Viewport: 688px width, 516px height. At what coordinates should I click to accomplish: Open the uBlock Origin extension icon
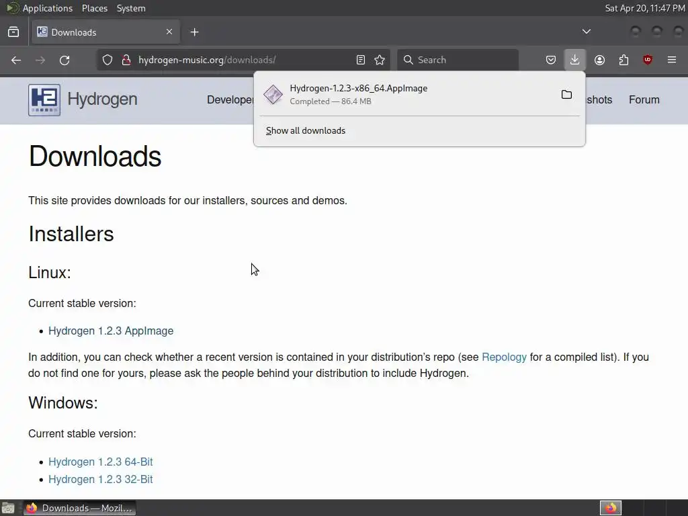[x=648, y=60]
